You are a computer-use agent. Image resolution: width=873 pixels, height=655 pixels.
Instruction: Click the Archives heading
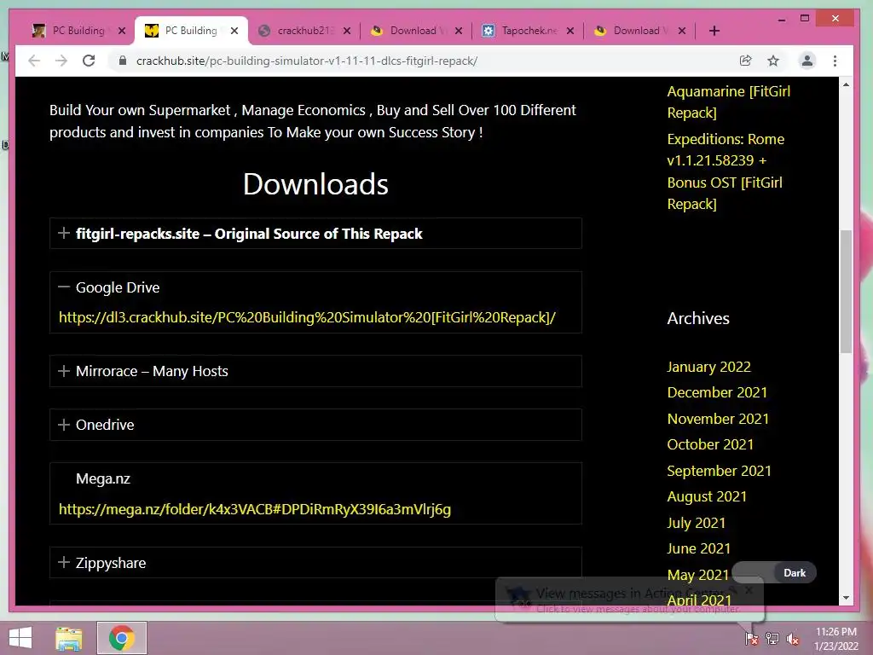[698, 318]
